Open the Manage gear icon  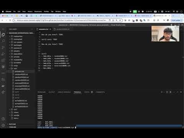click(3, 125)
